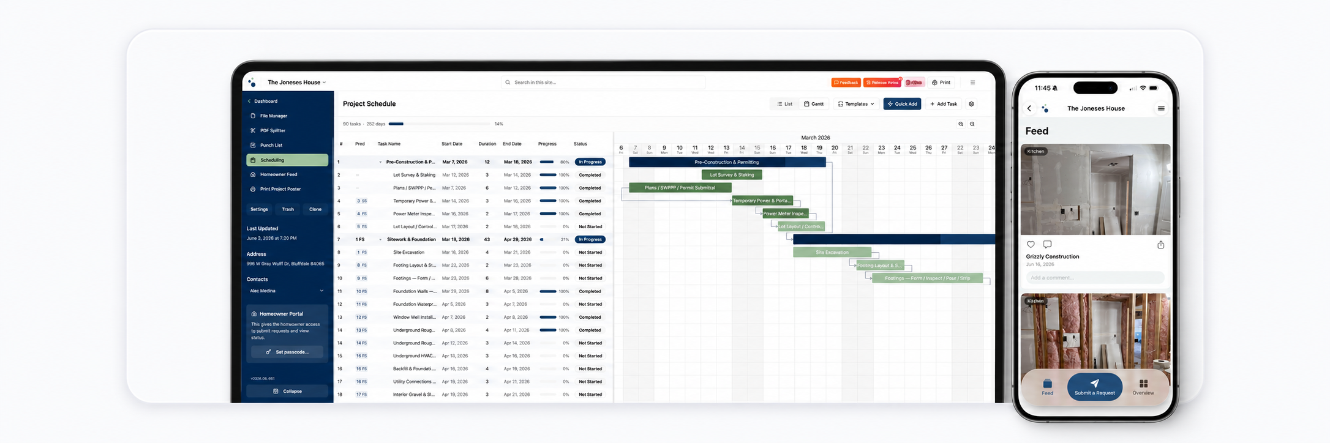This screenshot has width=1330, height=443.
Task: Tap the Overview tab on the phone
Action: 1143,387
